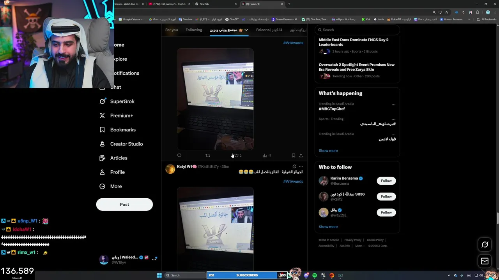Open the Windows Start menu
Image resolution: width=499 pixels, height=280 pixels.
pos(159,275)
